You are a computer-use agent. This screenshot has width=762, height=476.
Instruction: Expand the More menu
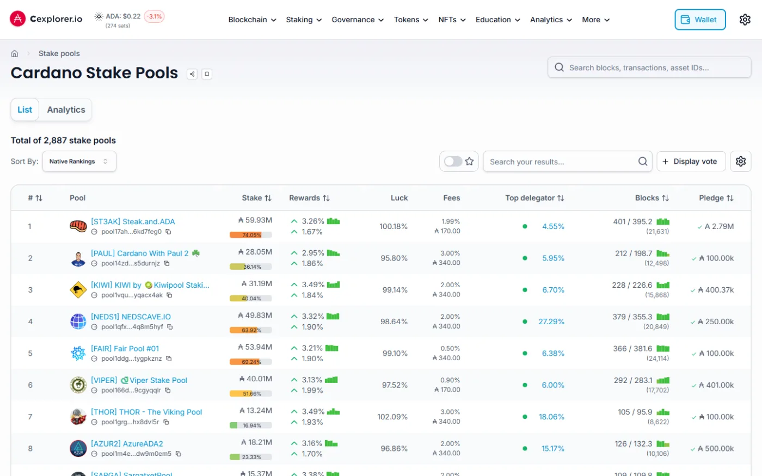(595, 20)
